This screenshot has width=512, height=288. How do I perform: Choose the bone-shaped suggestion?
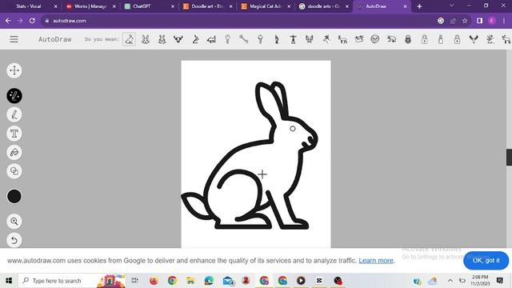(243, 39)
